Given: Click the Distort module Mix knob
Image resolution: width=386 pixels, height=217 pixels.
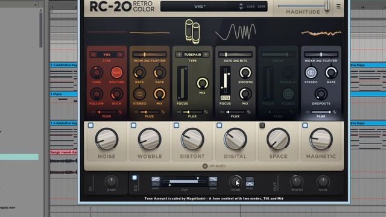Looking at the screenshot, I should (x=203, y=83).
